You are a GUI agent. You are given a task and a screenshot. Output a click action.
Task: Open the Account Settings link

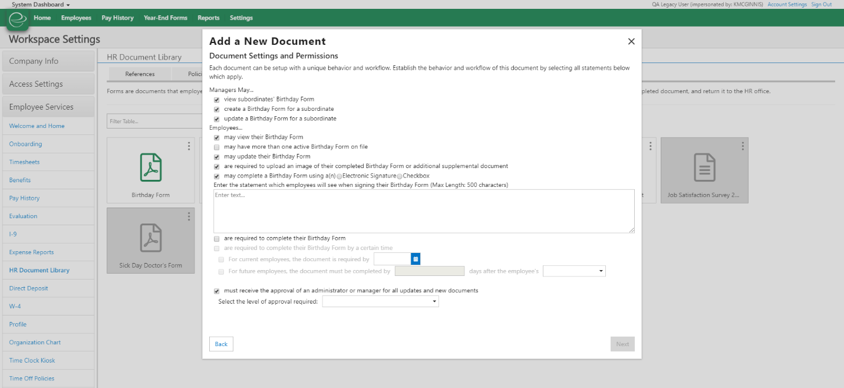coord(787,4)
